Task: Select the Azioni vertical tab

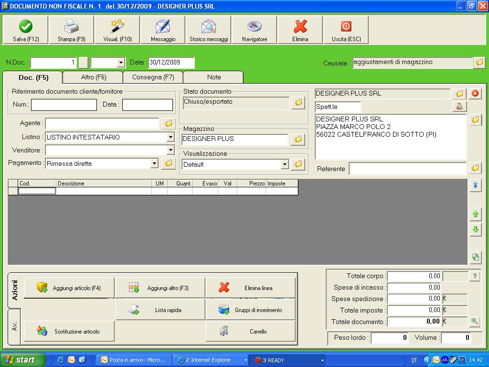Action: [x=15, y=290]
